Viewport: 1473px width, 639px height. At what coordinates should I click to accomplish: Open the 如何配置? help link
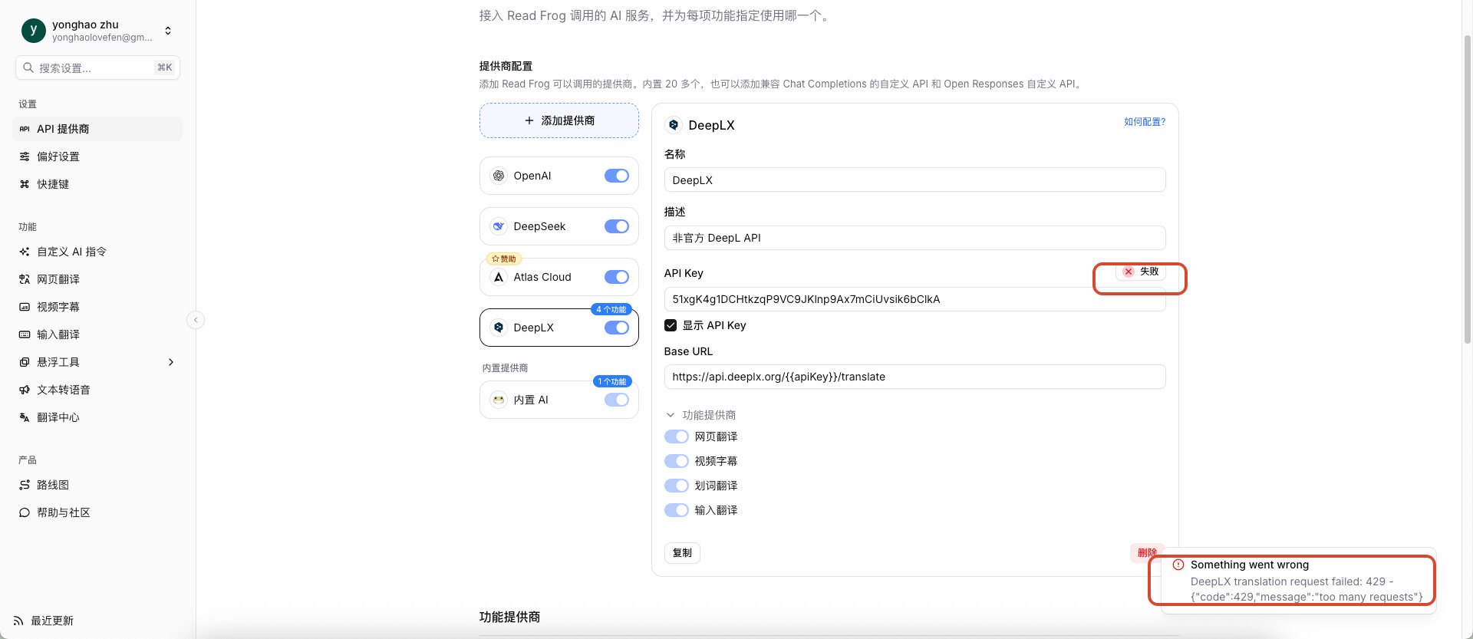click(1145, 122)
